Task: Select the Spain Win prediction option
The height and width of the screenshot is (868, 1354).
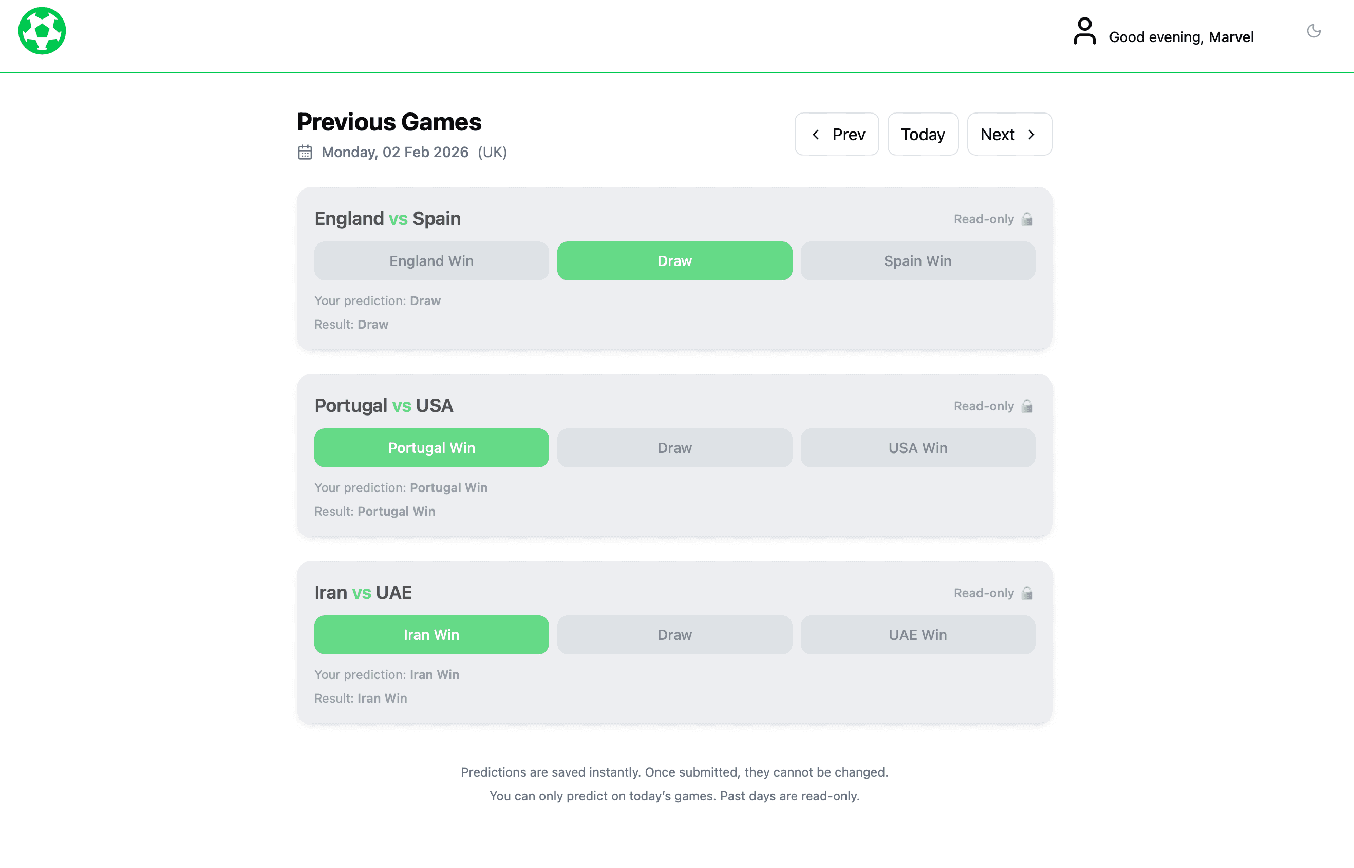Action: coord(917,261)
